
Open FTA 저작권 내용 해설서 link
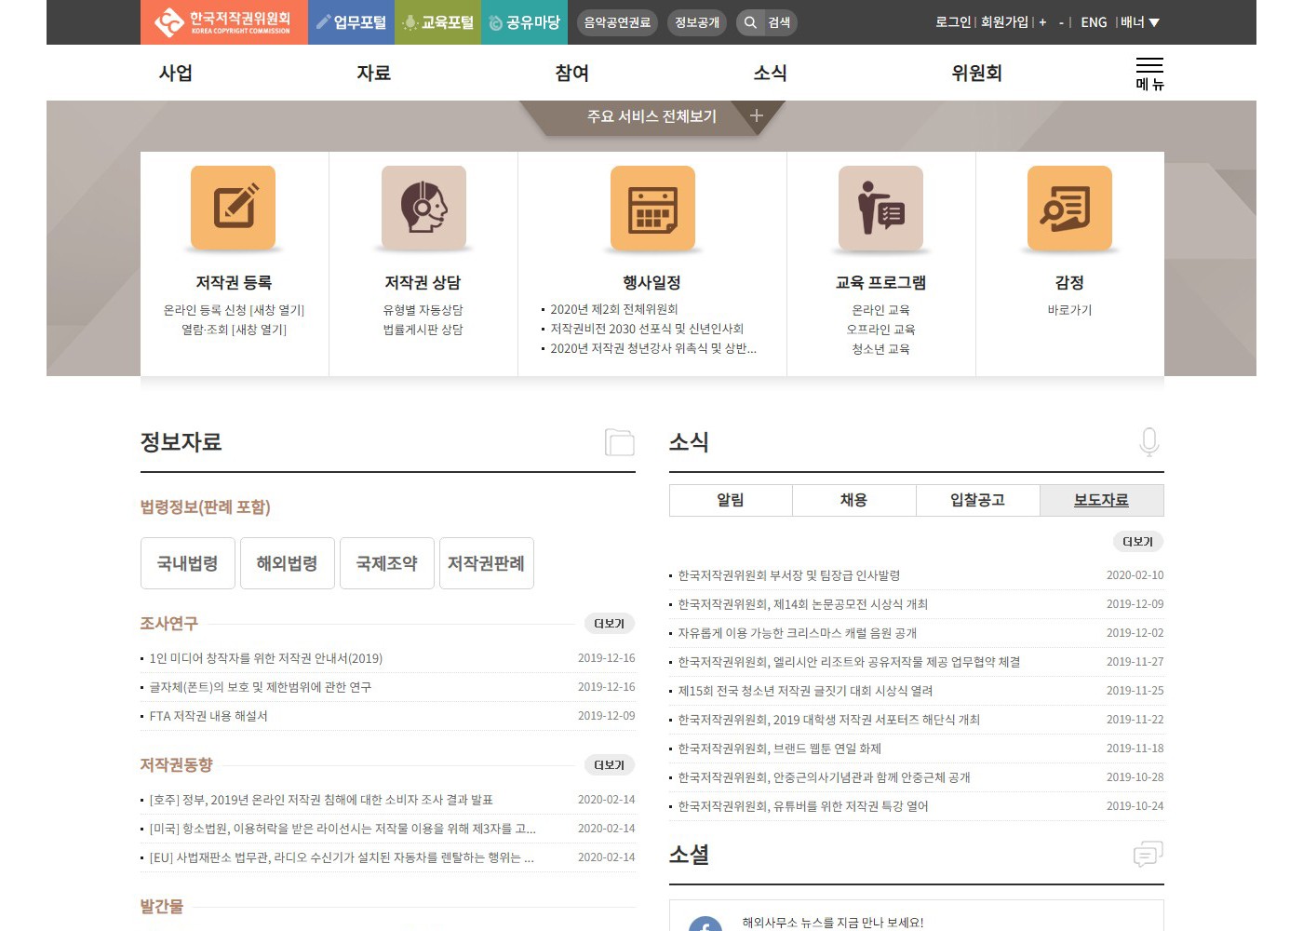pyautogui.click(x=208, y=716)
